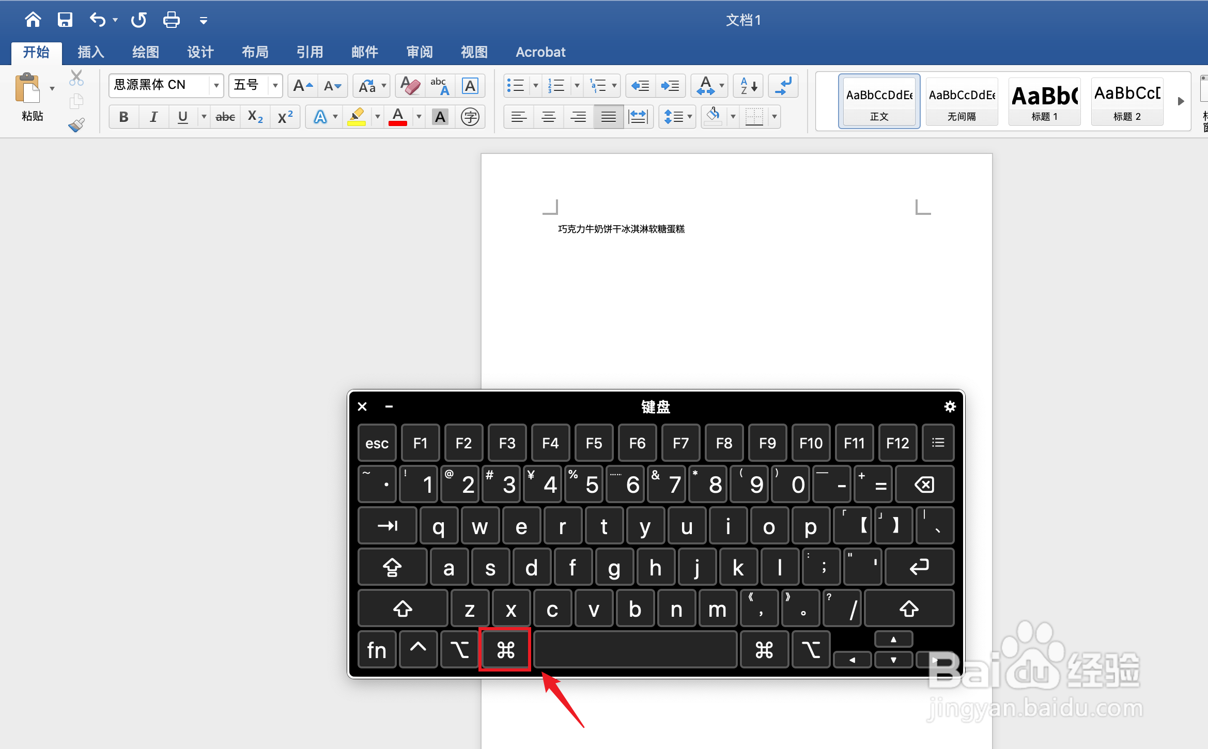Toggle italic formatting

click(x=153, y=117)
